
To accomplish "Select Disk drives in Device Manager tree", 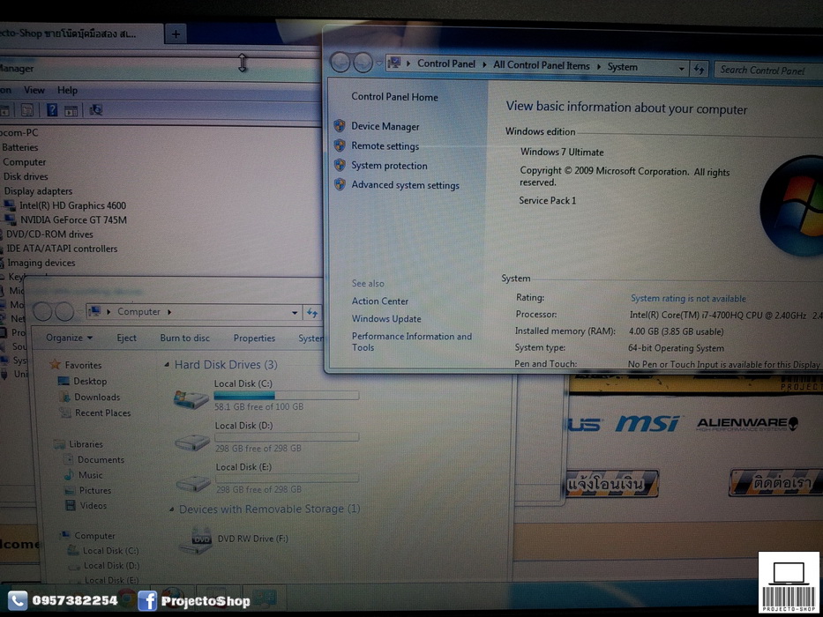I will click(26, 176).
